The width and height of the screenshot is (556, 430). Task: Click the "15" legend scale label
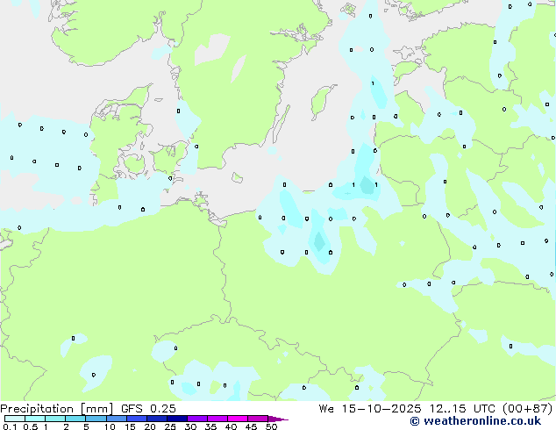(130, 426)
